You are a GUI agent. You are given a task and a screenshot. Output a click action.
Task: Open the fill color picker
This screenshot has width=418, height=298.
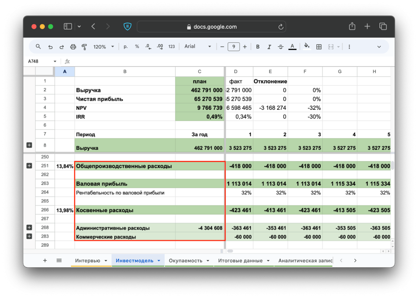coord(307,47)
